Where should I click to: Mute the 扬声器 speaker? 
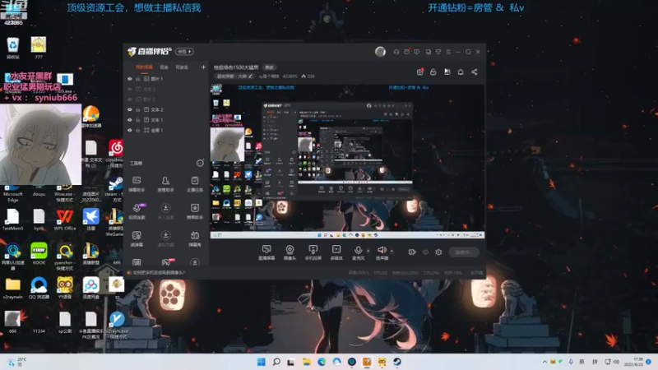(382, 252)
